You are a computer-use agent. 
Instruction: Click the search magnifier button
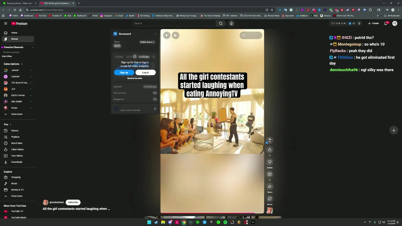[221, 23]
